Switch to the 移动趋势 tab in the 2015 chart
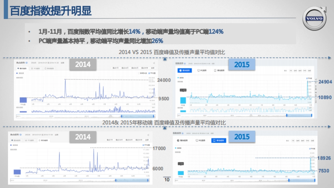The height and width of the screenshot is (188, 334). (x=221, y=70)
